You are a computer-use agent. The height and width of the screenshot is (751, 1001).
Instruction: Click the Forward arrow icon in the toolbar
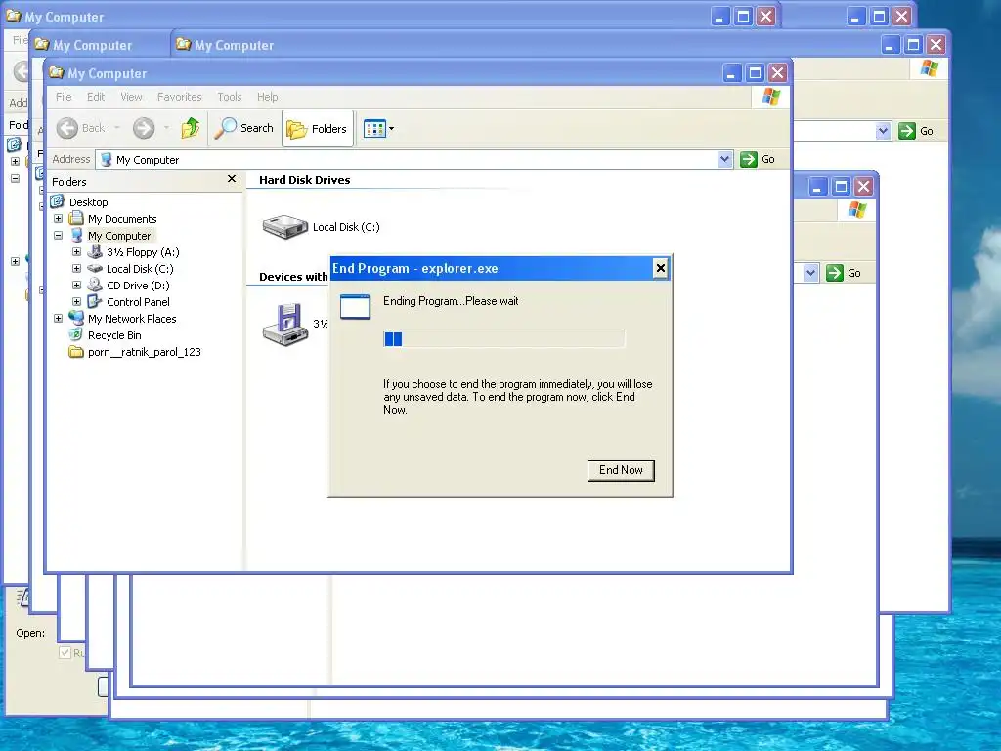pyautogui.click(x=144, y=128)
